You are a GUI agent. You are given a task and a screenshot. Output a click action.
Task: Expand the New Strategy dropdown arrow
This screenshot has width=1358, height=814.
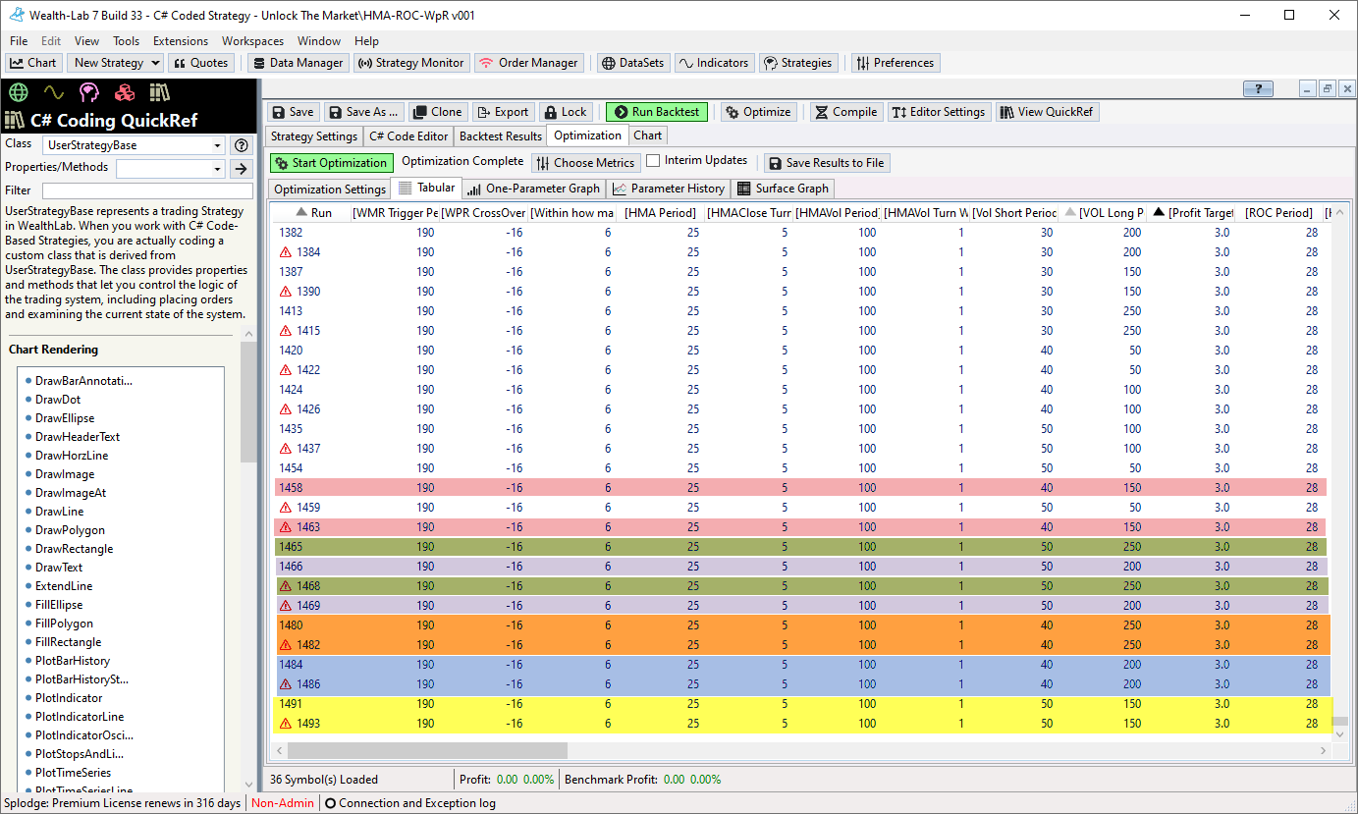click(x=155, y=63)
